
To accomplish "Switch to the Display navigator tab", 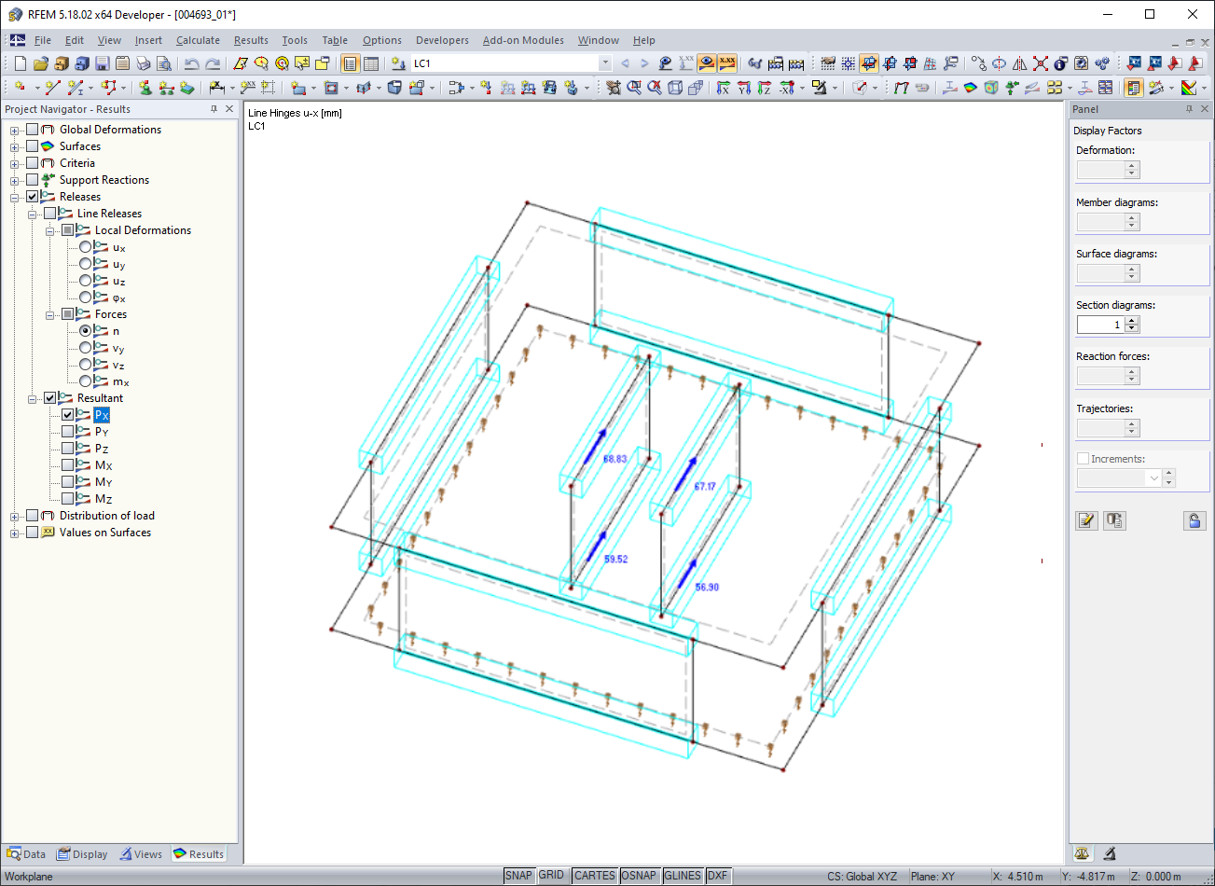I will coord(82,854).
